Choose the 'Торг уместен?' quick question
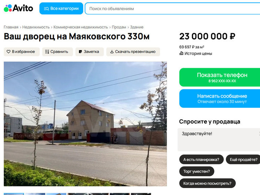Image resolution: width=260 pixels, height=195 pixels. (197, 171)
